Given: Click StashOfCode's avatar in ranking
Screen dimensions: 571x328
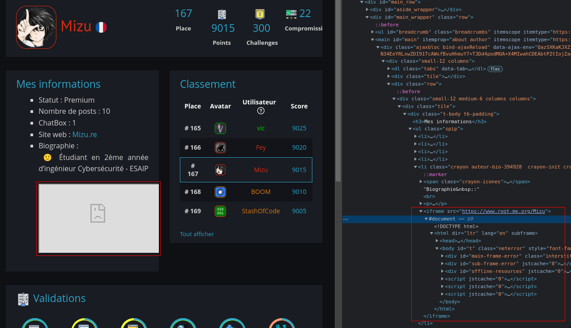Looking at the screenshot, I should (220, 211).
